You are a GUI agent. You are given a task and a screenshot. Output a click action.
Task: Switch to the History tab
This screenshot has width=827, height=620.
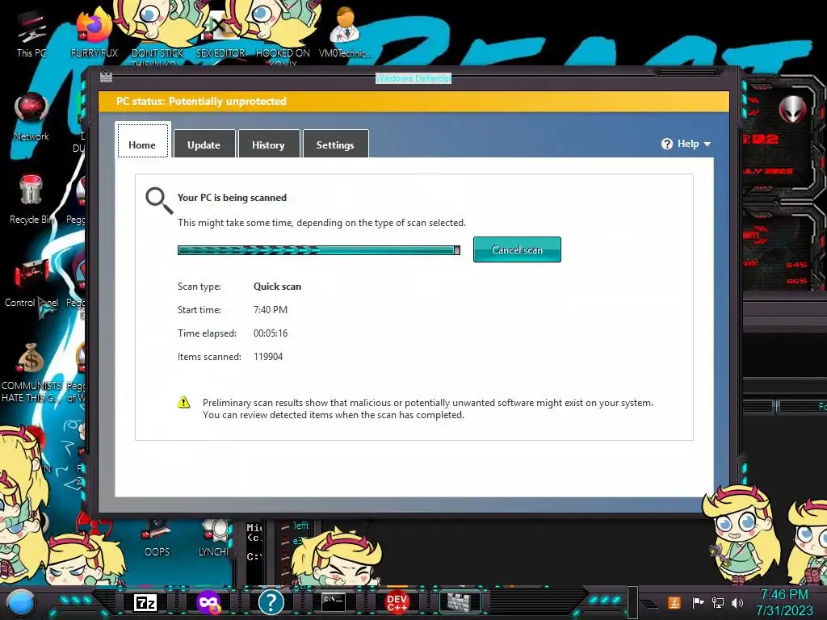click(x=268, y=144)
